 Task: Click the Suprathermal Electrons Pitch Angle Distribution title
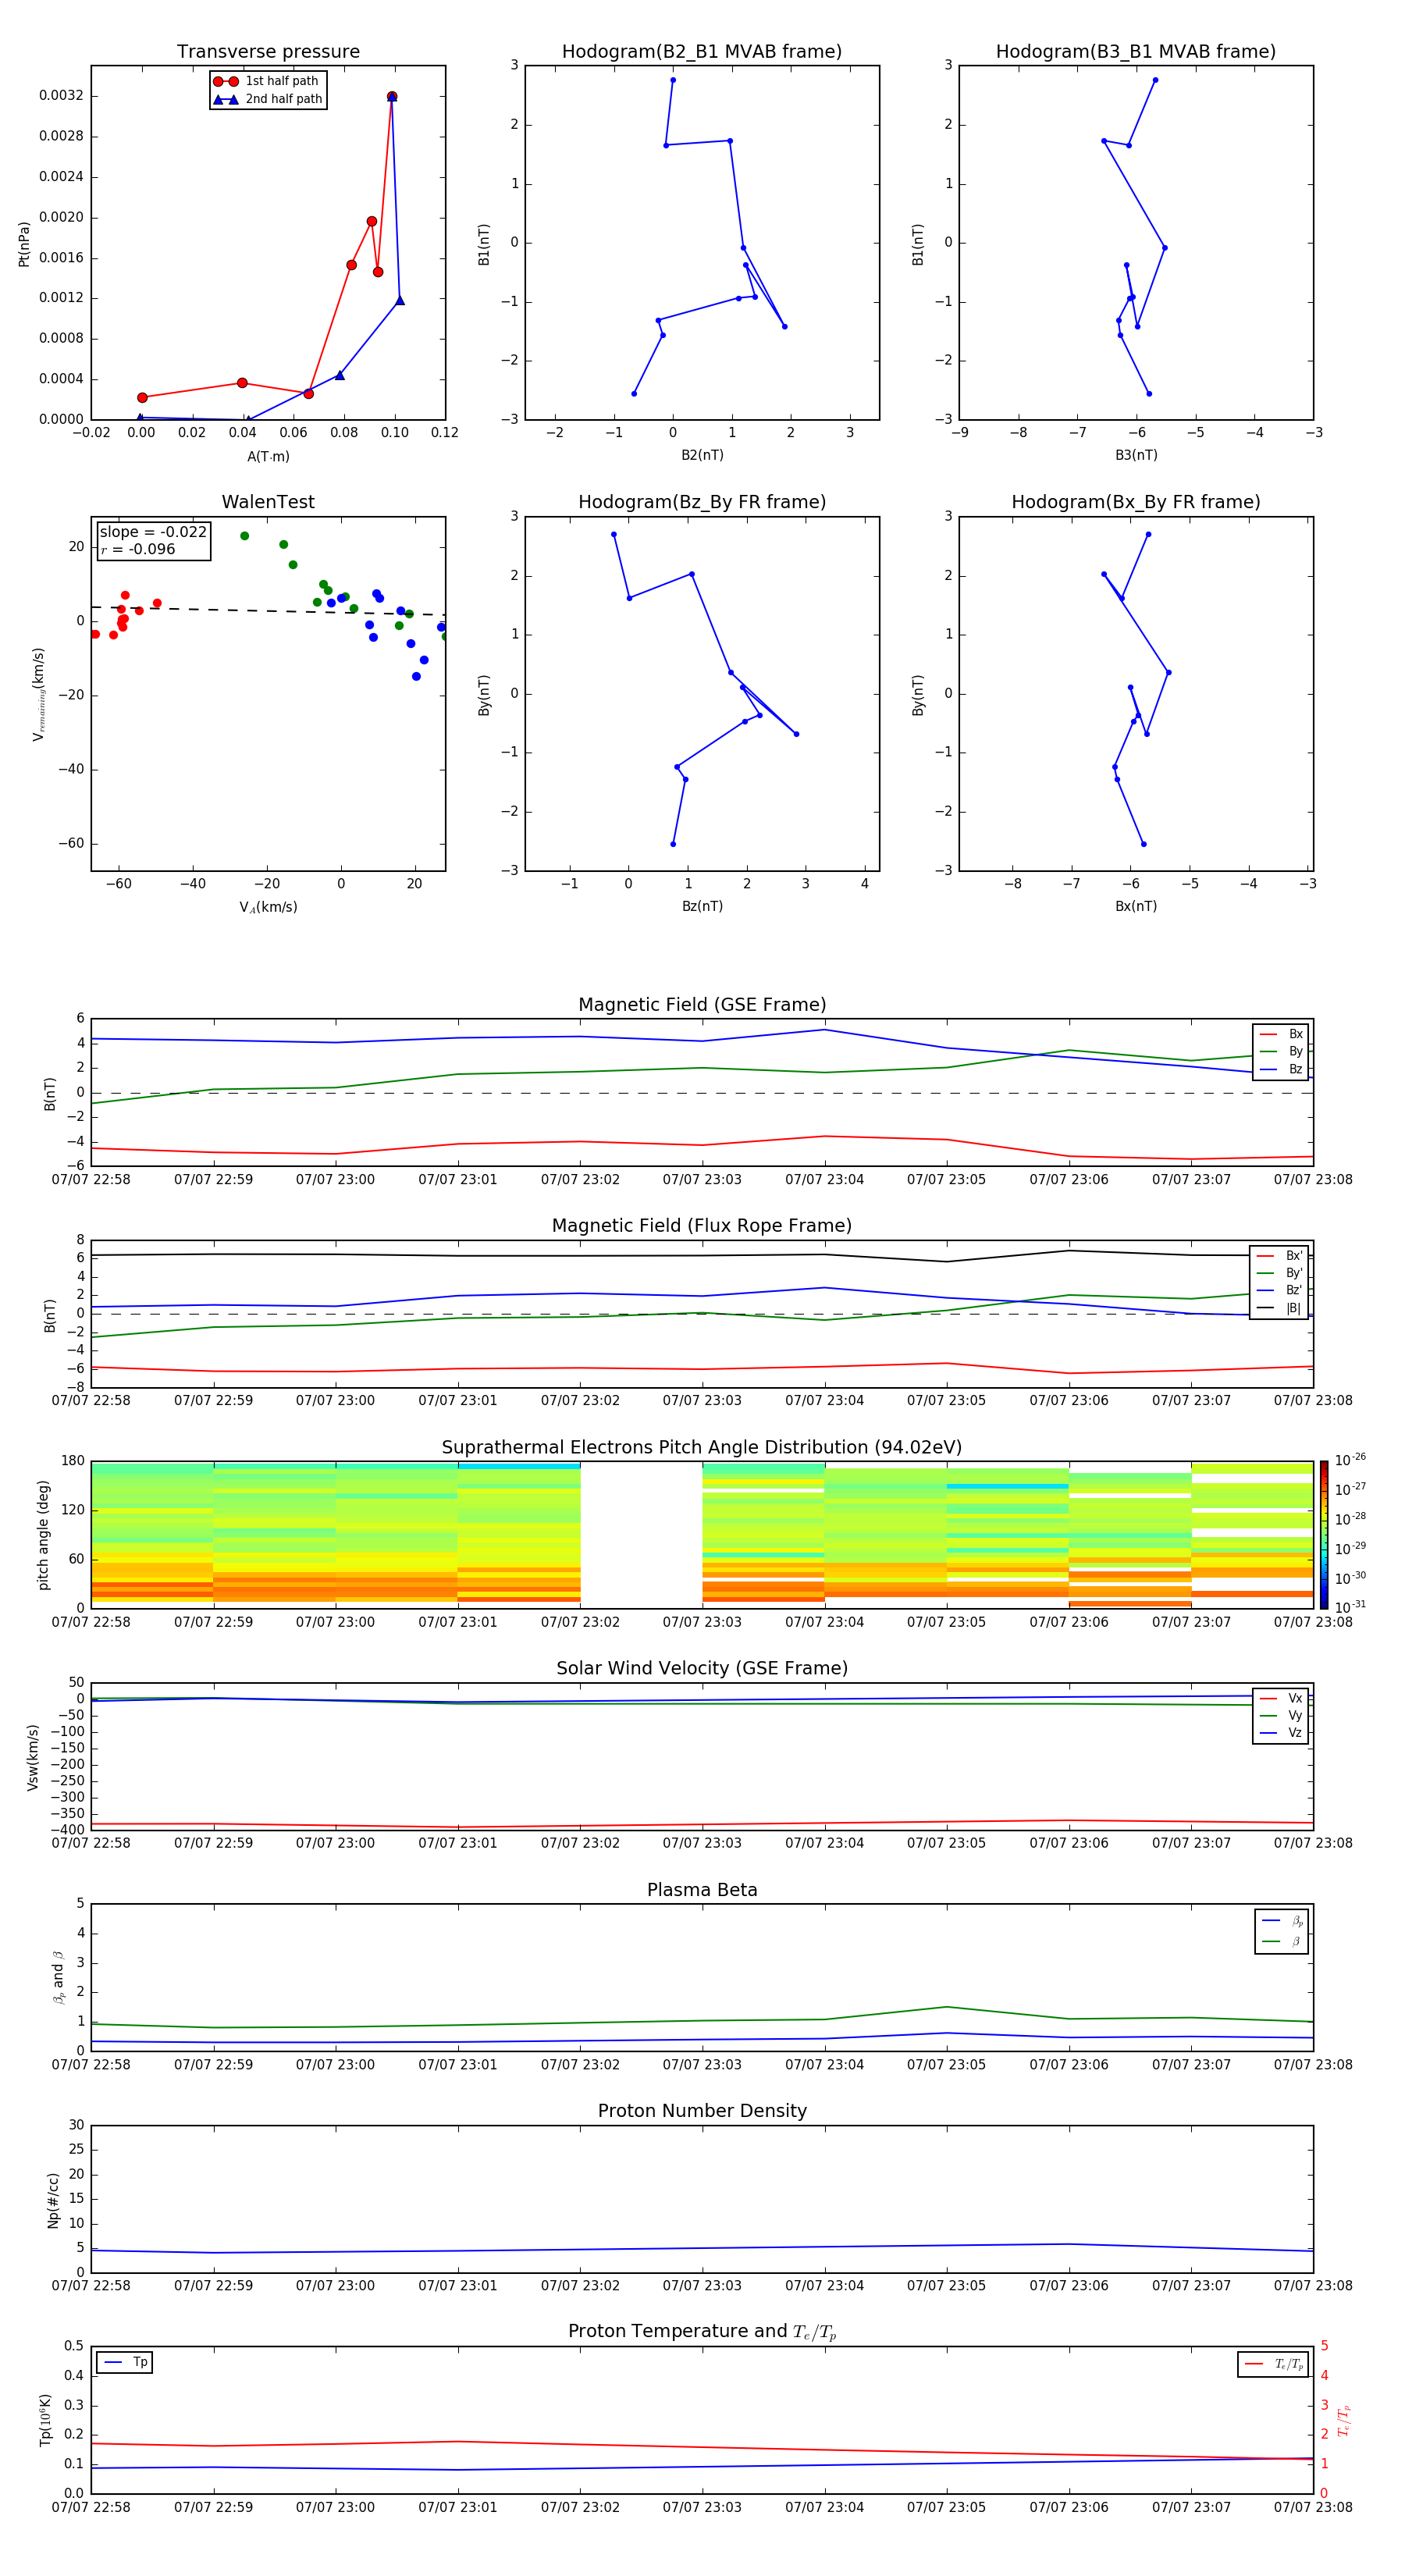(x=702, y=1447)
